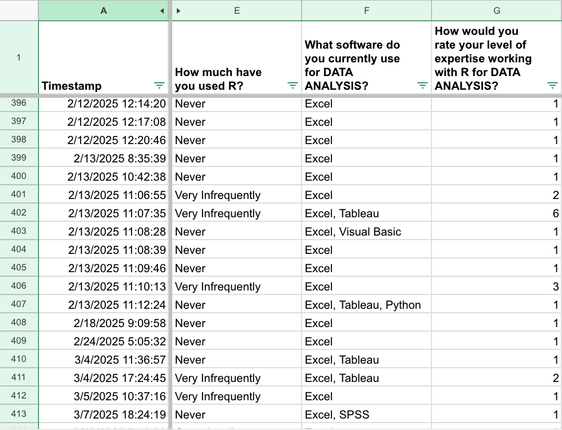Select the expertise rating cell showing 6
Screen dimensions: 562x430
click(x=496, y=213)
